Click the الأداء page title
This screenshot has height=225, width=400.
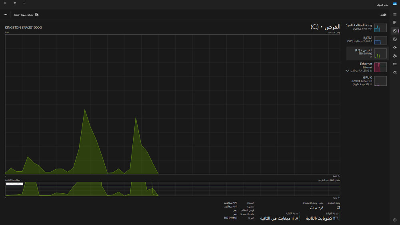tap(384, 15)
